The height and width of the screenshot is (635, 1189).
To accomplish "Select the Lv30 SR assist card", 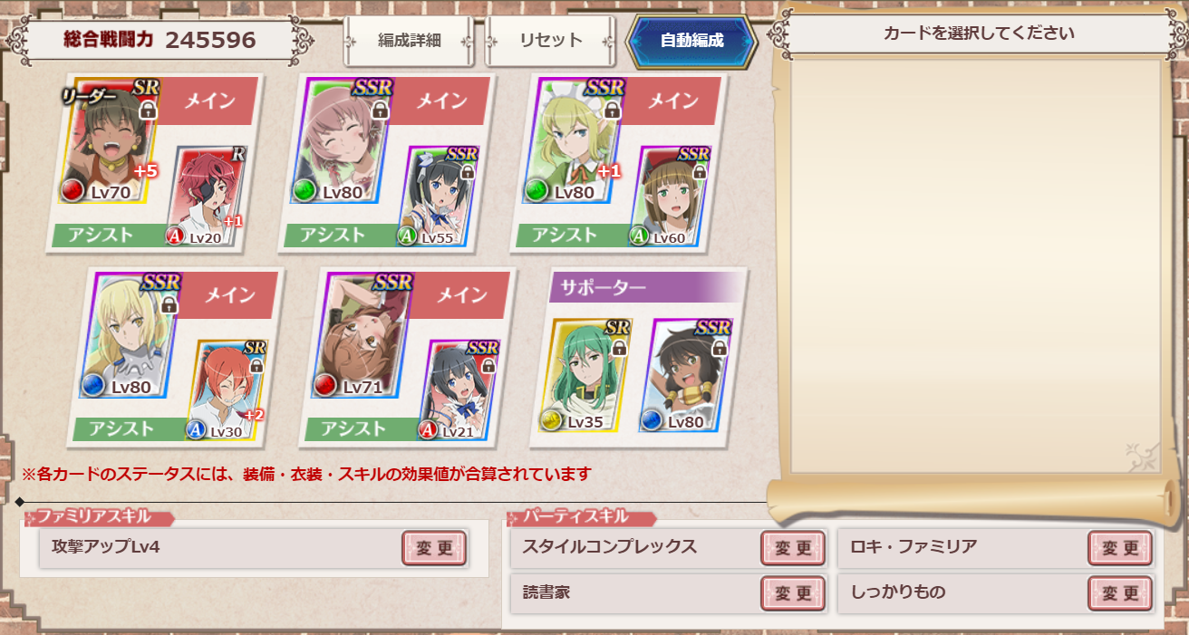I will pos(227,390).
